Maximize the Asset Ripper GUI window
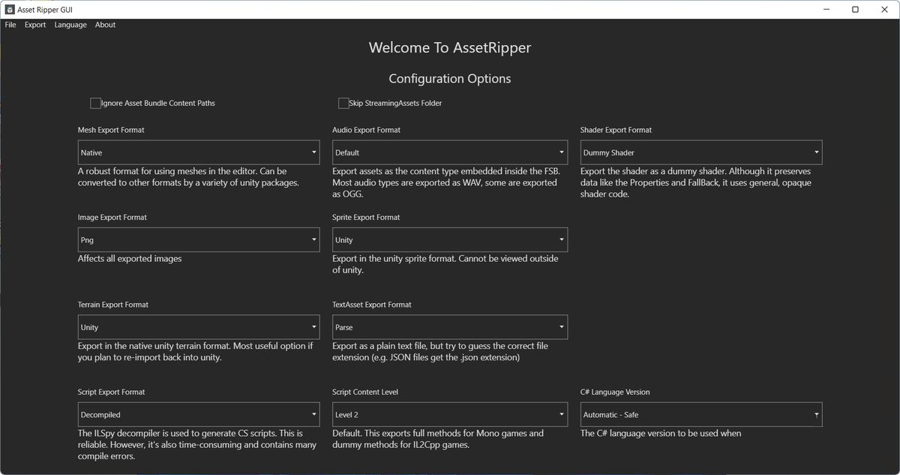This screenshot has width=900, height=475. point(855,9)
